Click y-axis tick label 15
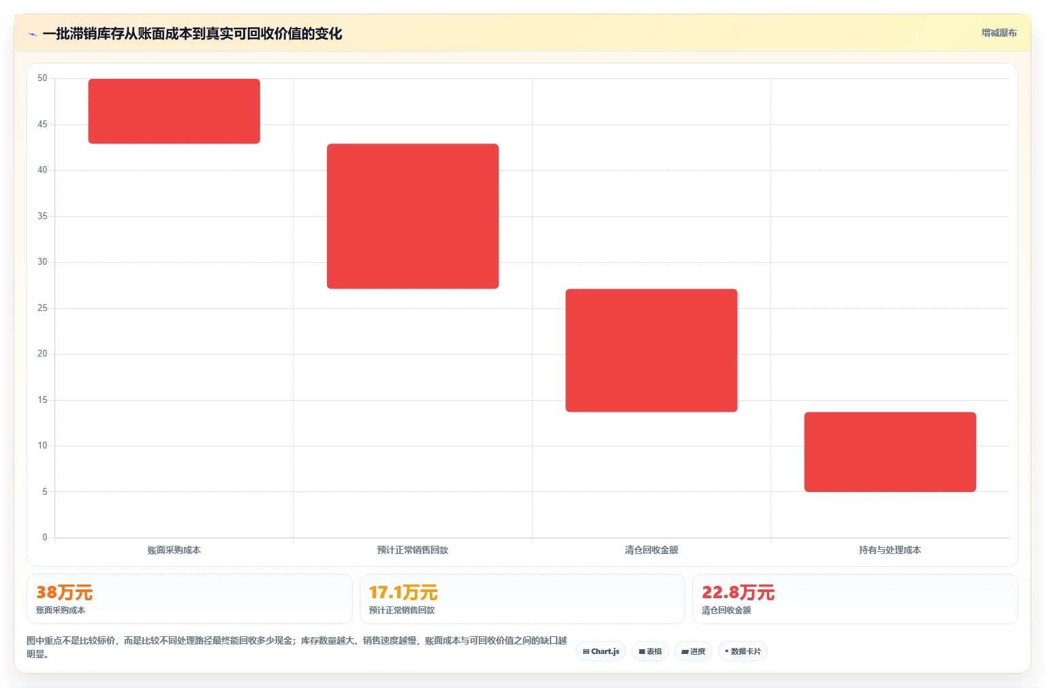 42,400
